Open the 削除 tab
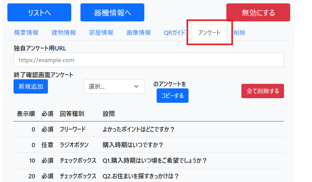Screen dimensions: 312x182 [x=239, y=33]
